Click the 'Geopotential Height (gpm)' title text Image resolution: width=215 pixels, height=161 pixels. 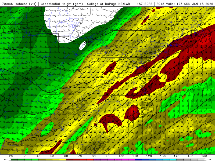coord(62,4)
